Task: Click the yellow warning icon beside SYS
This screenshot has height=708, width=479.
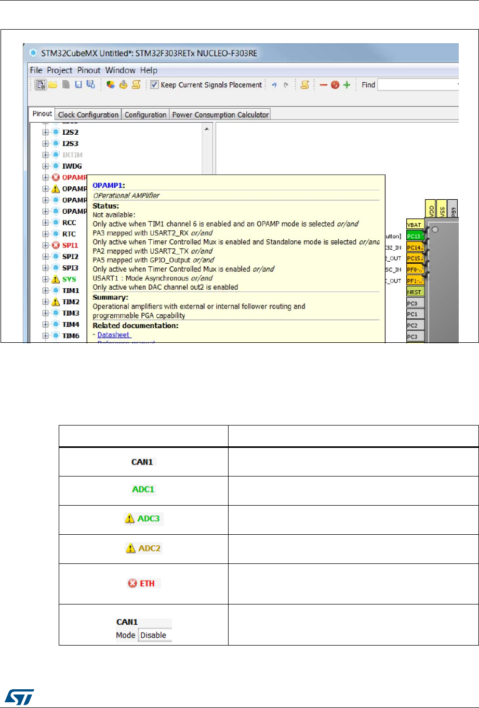Action: point(56,279)
